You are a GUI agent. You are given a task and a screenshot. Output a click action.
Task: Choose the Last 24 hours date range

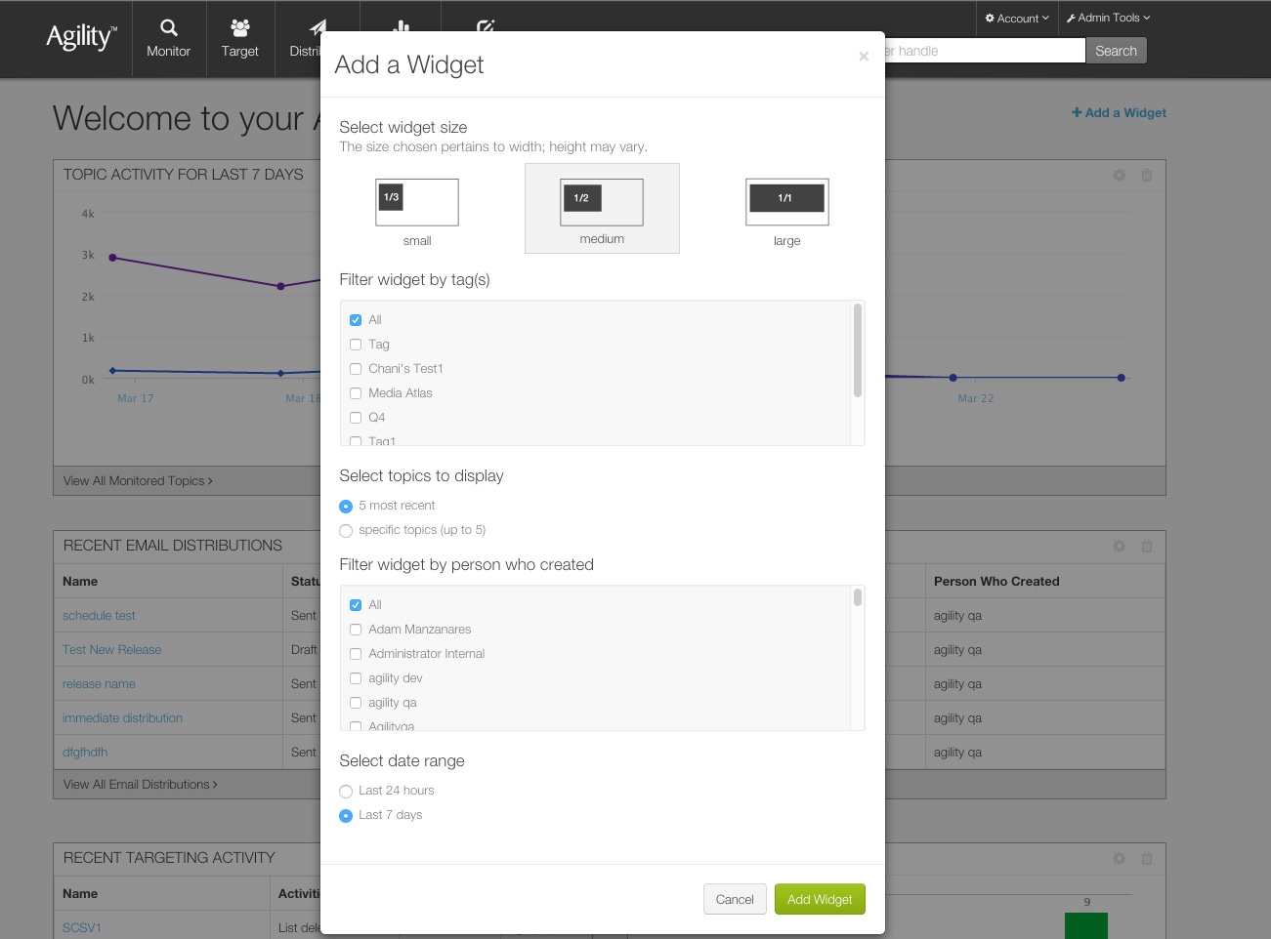(x=346, y=792)
